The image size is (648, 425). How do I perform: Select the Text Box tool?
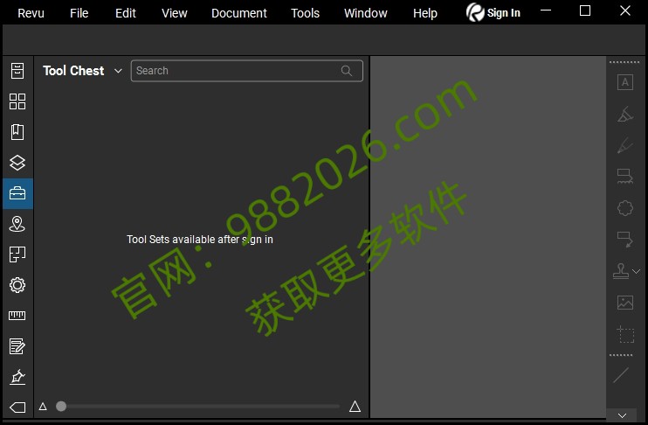pos(625,82)
